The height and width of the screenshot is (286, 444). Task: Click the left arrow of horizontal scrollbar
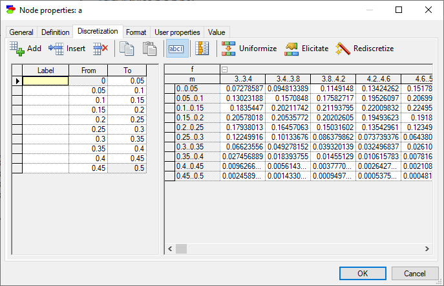click(170, 249)
